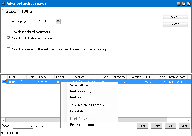Choose Recover document from context menu
Screen dimensions: 192x136
(89, 125)
